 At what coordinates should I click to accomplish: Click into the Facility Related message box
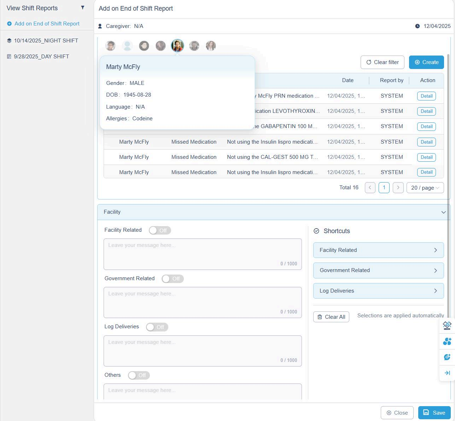coord(202,254)
